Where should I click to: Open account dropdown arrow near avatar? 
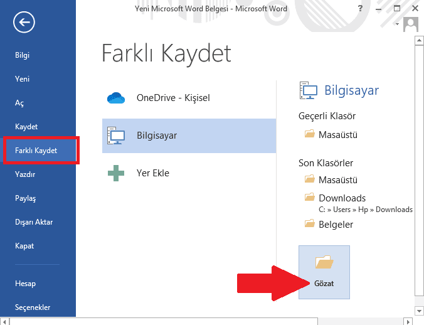pos(397,24)
